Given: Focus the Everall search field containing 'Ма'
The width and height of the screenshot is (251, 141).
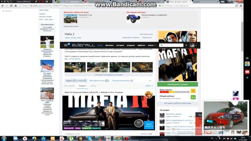Looking at the screenshot, I should (x=171, y=45).
